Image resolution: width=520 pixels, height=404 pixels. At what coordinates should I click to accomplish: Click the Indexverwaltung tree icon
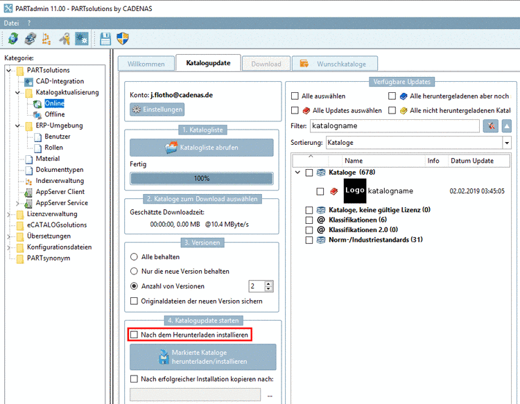(x=29, y=181)
